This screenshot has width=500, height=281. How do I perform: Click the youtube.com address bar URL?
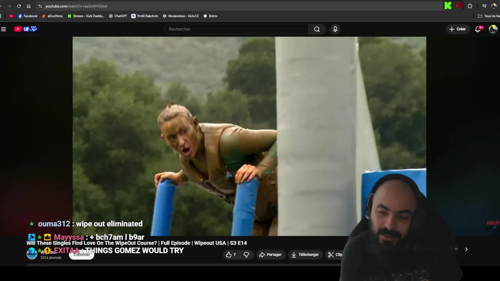(76, 6)
